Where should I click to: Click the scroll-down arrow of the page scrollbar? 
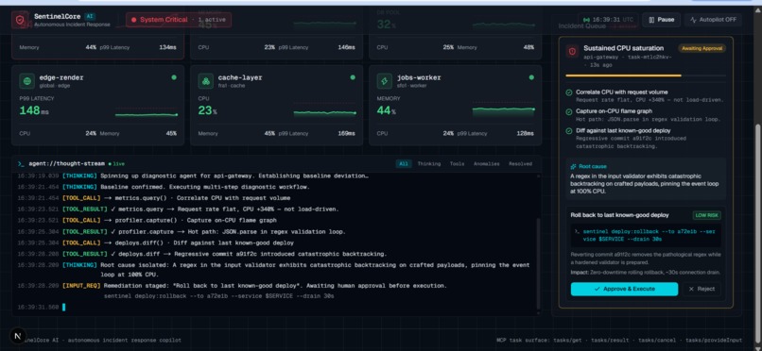point(757,347)
